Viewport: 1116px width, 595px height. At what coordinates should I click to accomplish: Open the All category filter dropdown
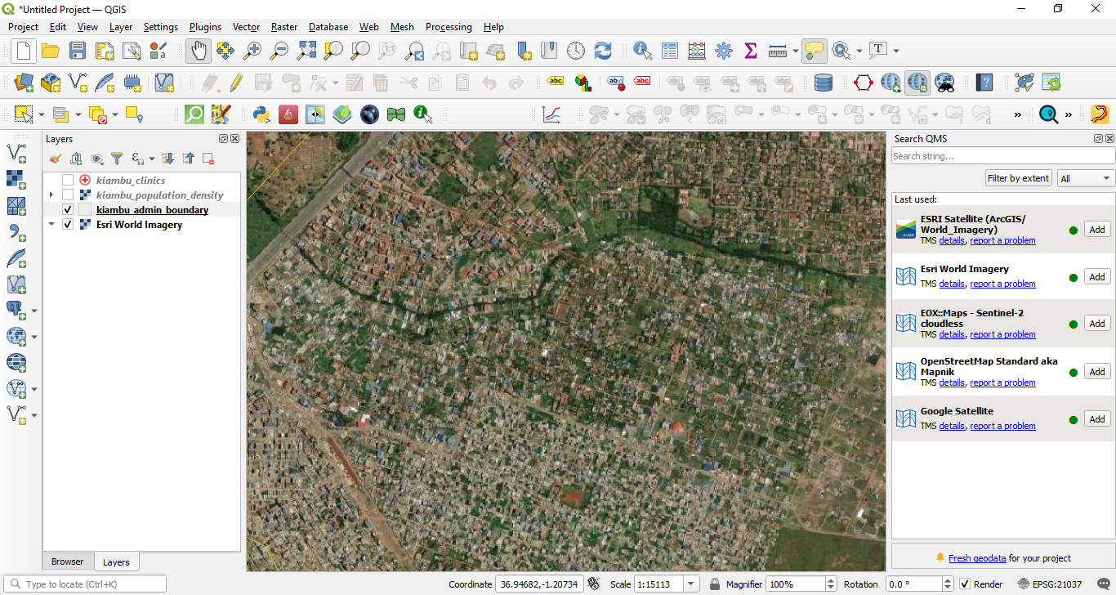pyautogui.click(x=1086, y=178)
